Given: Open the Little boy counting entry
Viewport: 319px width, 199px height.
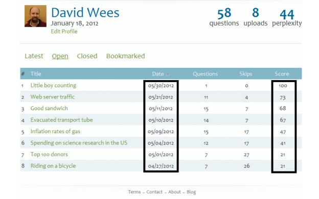Looking at the screenshot, I should 53,85.
